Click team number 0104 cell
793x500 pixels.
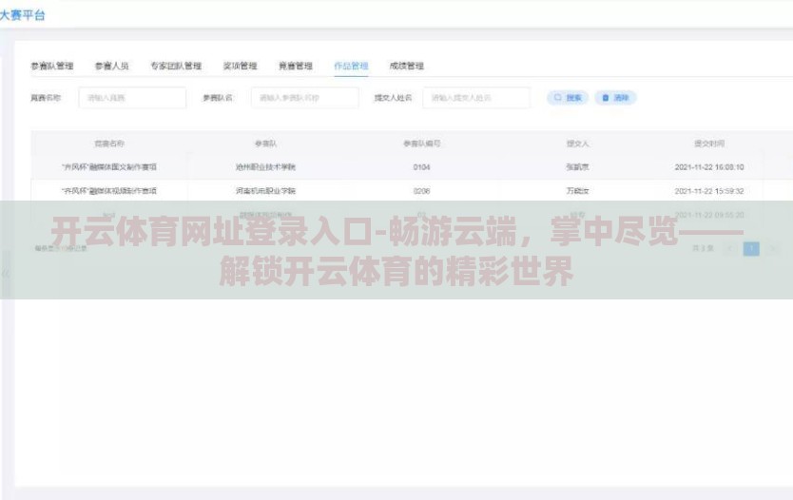point(421,167)
